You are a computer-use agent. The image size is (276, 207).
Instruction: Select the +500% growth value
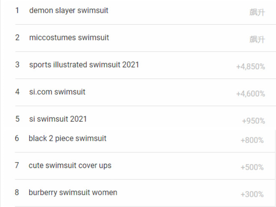click(x=252, y=168)
